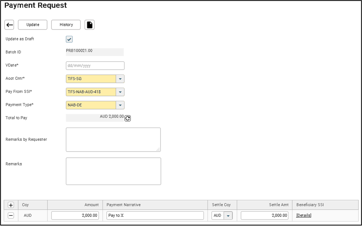Focus the Remarks text box

(113, 171)
